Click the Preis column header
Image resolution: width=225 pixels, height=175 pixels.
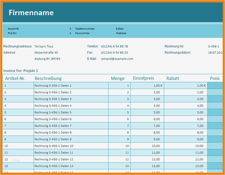click(x=215, y=78)
